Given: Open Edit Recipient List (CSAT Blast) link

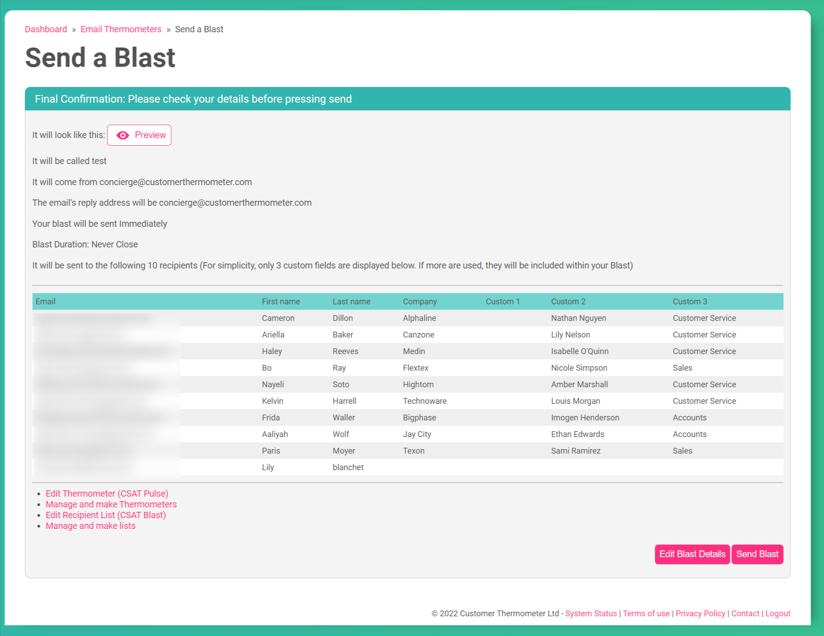Looking at the screenshot, I should [x=106, y=515].
